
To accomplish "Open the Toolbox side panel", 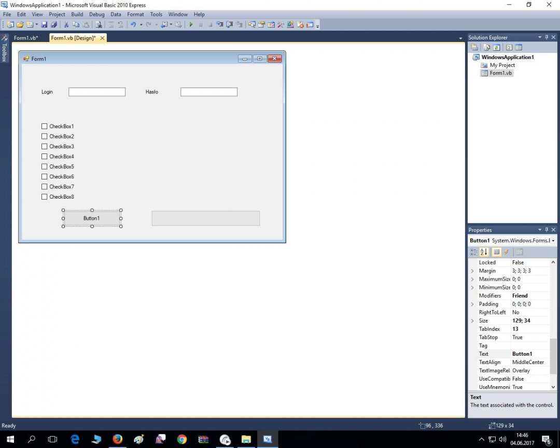I will pyautogui.click(x=4, y=49).
